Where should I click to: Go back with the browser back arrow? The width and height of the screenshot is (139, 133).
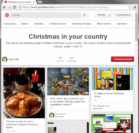click(x=4, y=7)
